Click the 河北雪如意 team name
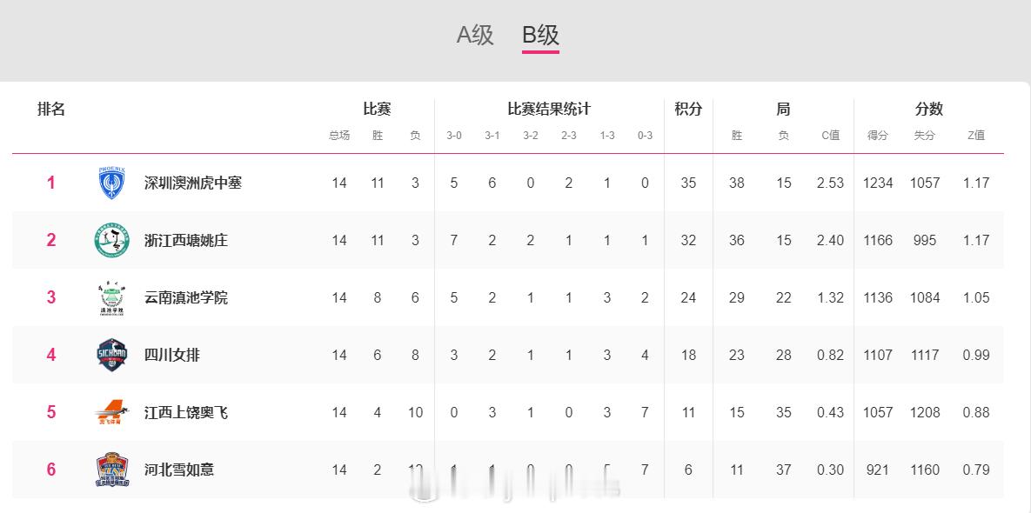Screen dimensions: 1031x513 [179, 470]
